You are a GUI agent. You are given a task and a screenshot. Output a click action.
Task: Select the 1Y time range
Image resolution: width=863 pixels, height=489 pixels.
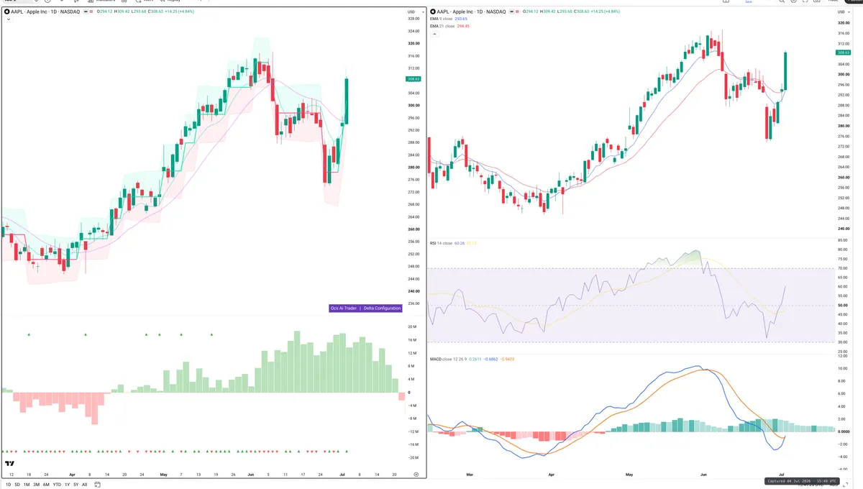coord(67,485)
